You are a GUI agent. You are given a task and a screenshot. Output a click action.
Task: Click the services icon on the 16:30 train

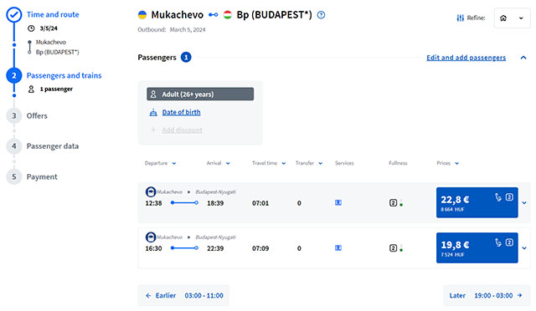click(338, 247)
